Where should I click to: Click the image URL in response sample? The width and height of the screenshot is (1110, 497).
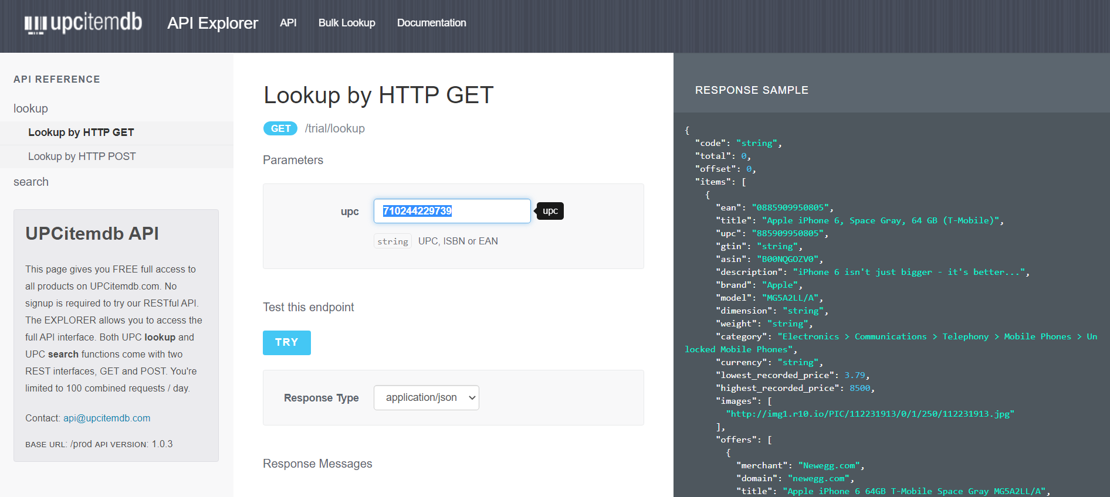point(870,414)
